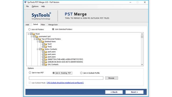Image resolution: width=172 pixels, height=97 pixels.
Task: Click the Top of Personal Folders folder icon
Action: [40, 39]
